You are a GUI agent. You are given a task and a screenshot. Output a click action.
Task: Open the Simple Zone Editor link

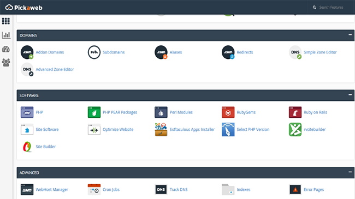click(320, 52)
